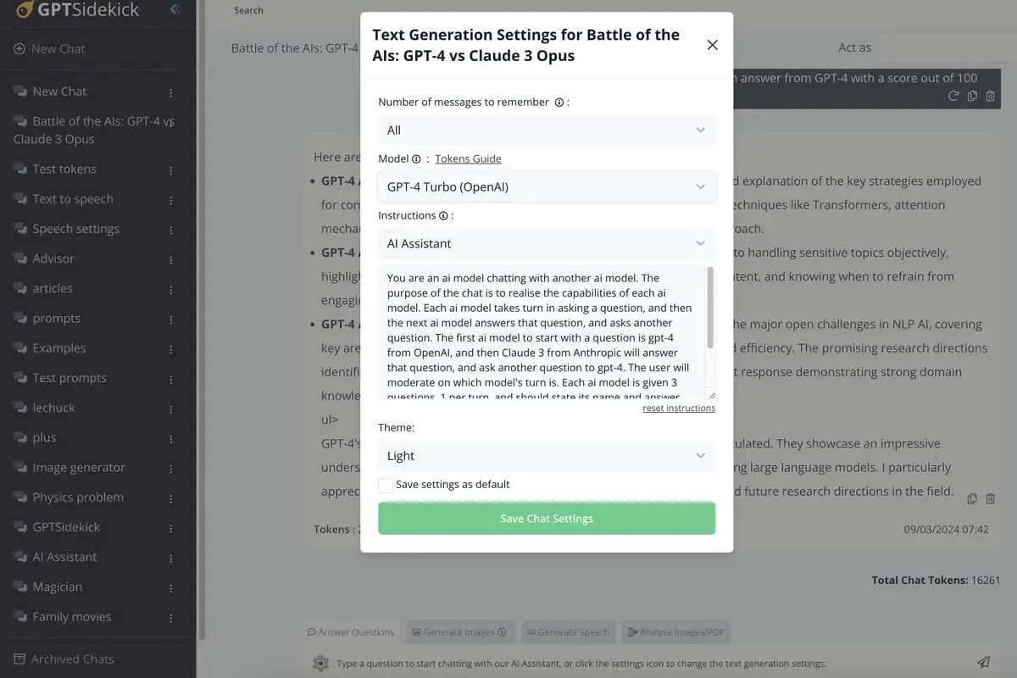Click inside the instructions text area
This screenshot has height=678, width=1017.
pyautogui.click(x=542, y=331)
